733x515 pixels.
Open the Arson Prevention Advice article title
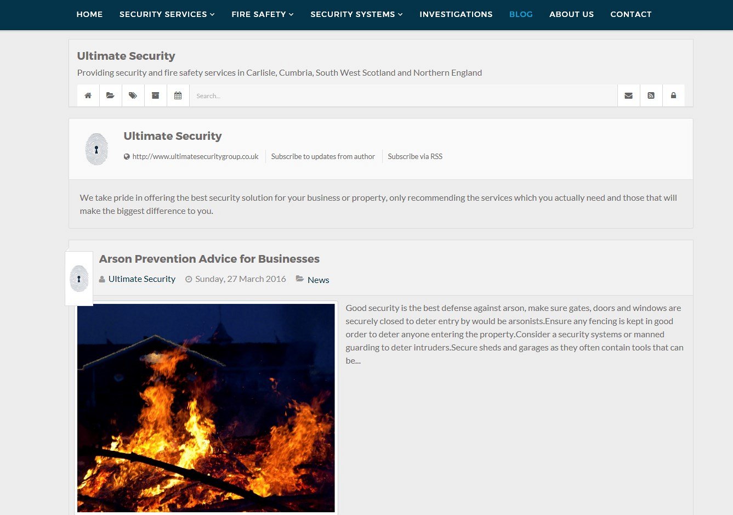click(209, 259)
